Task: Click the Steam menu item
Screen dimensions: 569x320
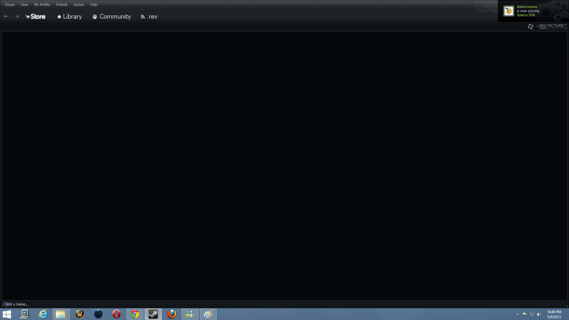Action: [x=9, y=4]
